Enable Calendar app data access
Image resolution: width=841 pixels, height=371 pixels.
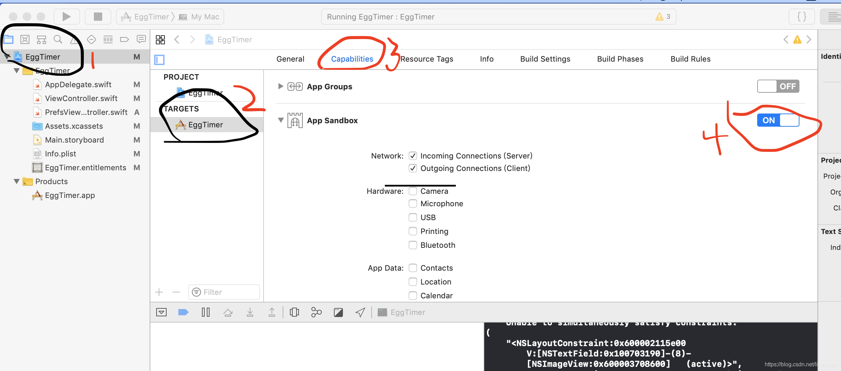pyautogui.click(x=413, y=296)
